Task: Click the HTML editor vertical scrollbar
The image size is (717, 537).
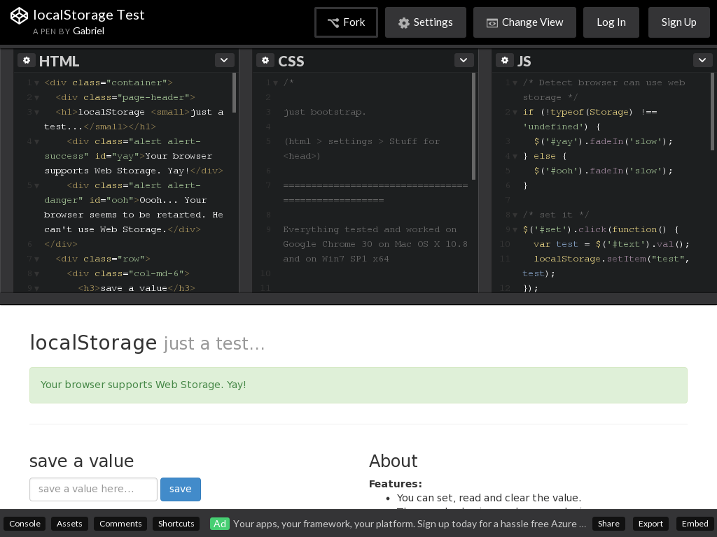Action: click(235, 93)
